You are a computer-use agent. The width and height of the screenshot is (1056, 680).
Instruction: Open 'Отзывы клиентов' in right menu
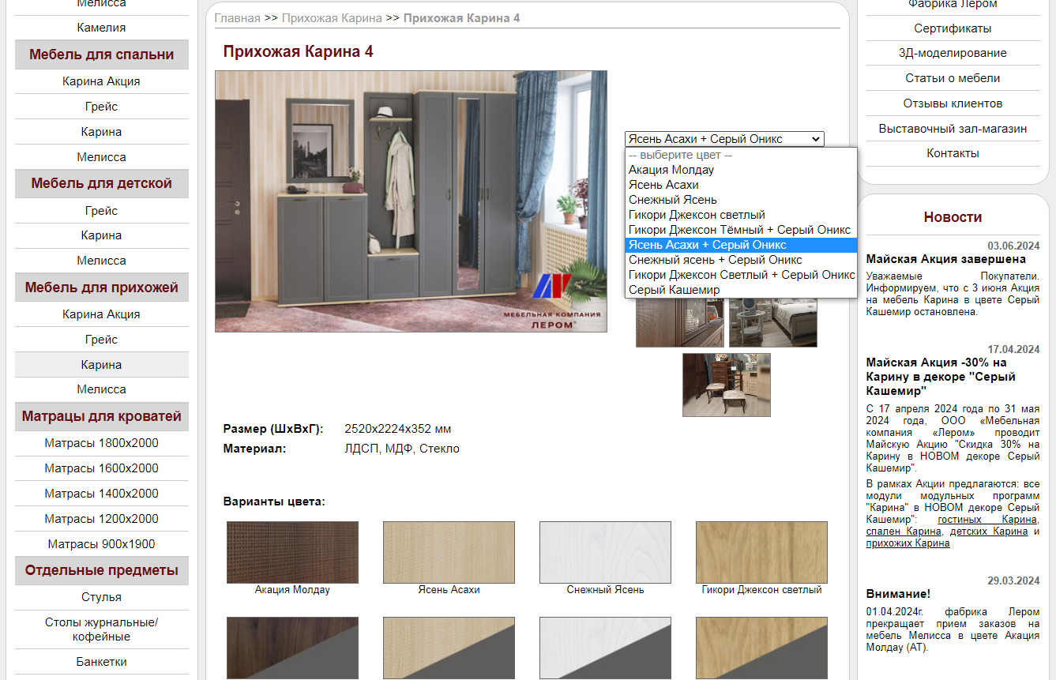click(x=953, y=103)
